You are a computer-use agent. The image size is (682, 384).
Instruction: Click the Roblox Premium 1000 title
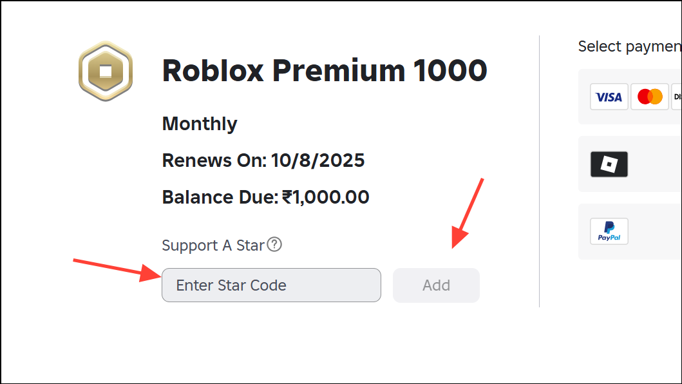coord(324,71)
